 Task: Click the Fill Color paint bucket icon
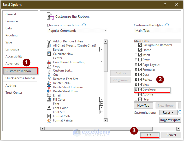tap(49, 99)
